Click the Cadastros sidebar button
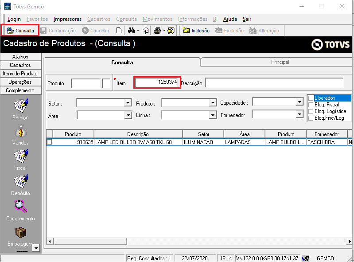The width and height of the screenshot is (354, 262). pos(20,65)
